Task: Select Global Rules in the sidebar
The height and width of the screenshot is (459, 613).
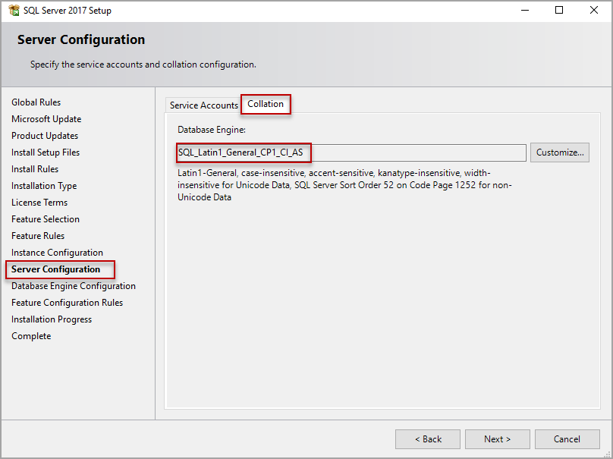Action: (36, 102)
